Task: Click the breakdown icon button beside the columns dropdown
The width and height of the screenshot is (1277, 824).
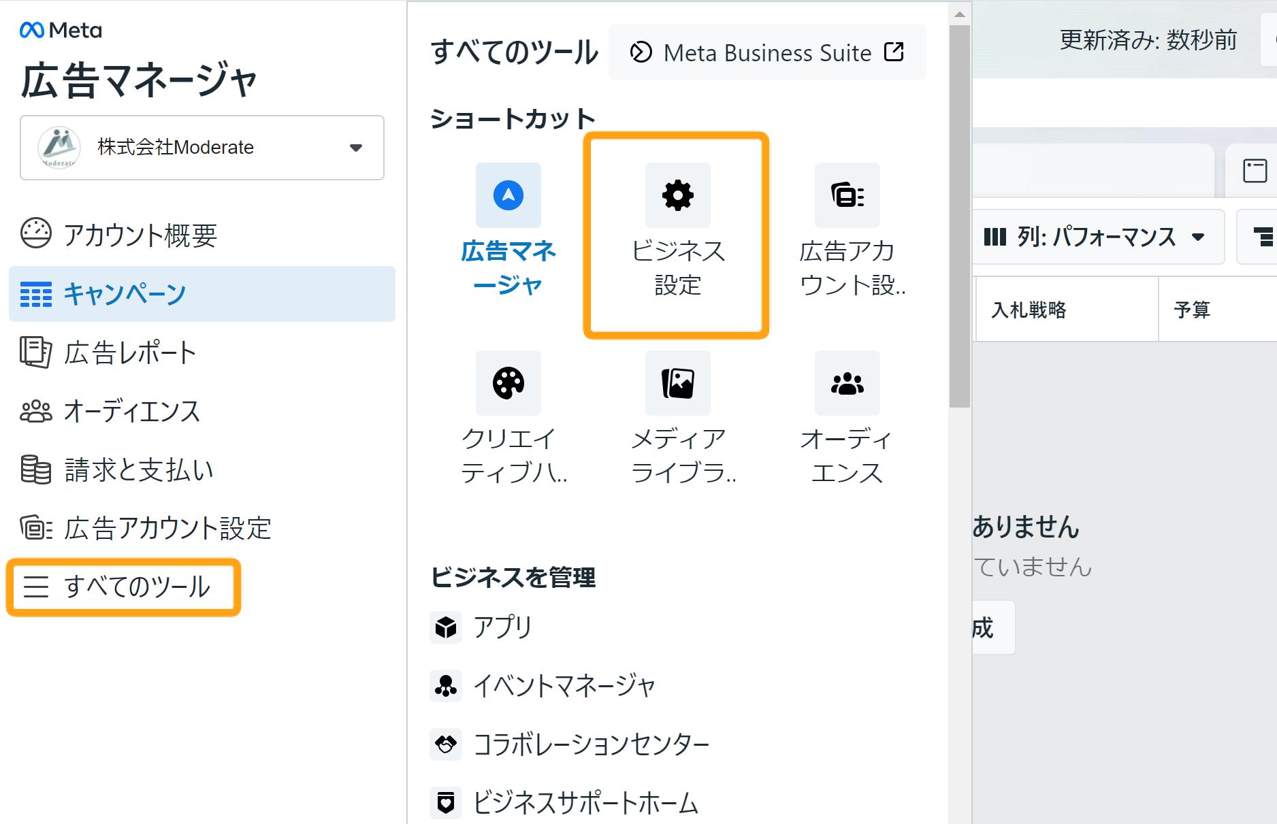Action: [x=1259, y=237]
